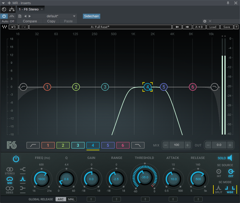The height and width of the screenshot is (203, 240).
Task: Click the Load button
Action: coord(213,27)
